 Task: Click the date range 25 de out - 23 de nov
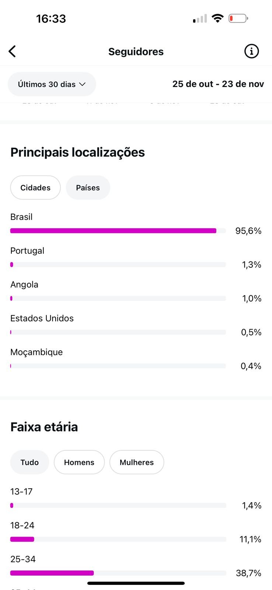pos(218,84)
